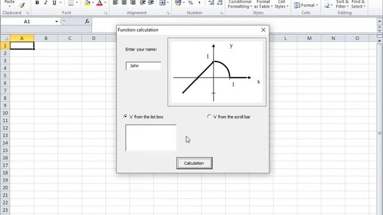Increase Decimal places

(211, 2)
